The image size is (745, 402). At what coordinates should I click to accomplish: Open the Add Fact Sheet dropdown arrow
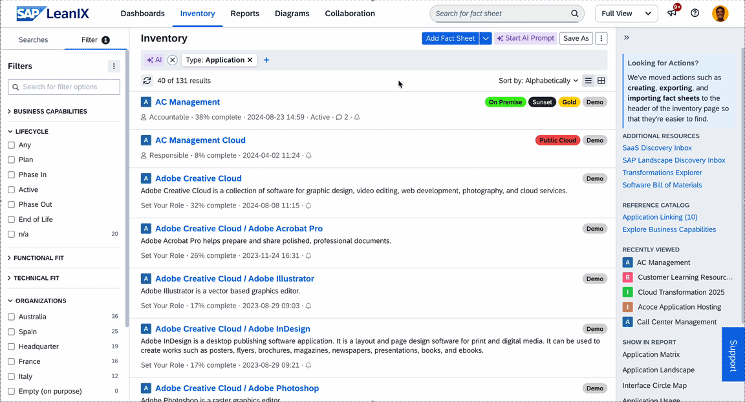coord(486,38)
